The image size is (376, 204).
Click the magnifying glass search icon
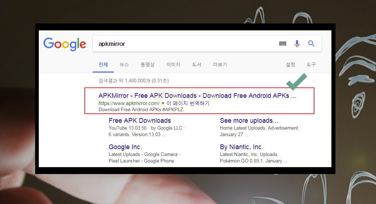311,44
